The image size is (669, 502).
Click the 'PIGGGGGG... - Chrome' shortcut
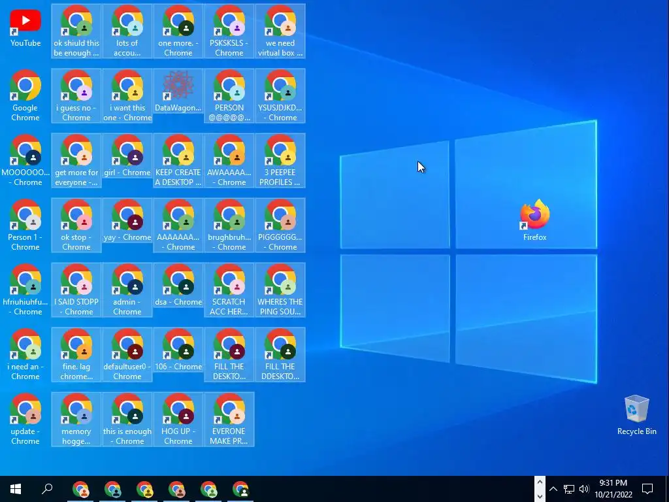click(x=280, y=225)
